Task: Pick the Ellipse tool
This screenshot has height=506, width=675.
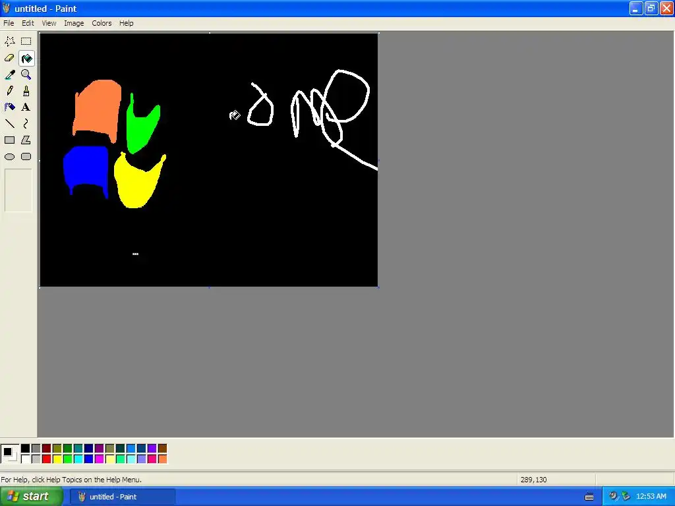Action: pyautogui.click(x=9, y=157)
